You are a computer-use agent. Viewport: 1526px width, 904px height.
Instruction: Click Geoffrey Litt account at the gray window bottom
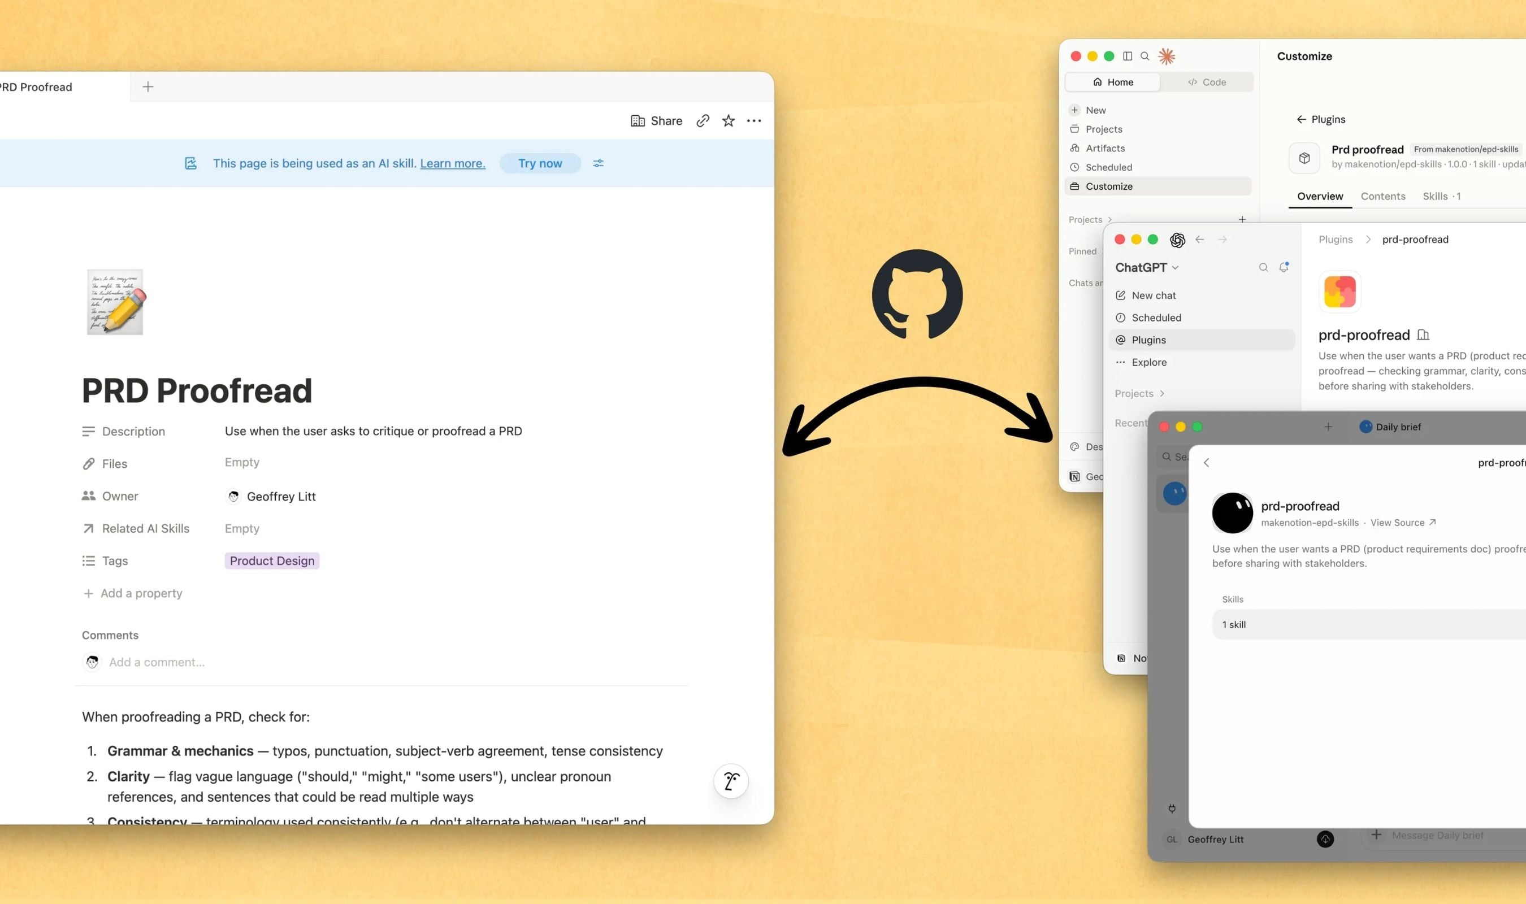pyautogui.click(x=1204, y=840)
